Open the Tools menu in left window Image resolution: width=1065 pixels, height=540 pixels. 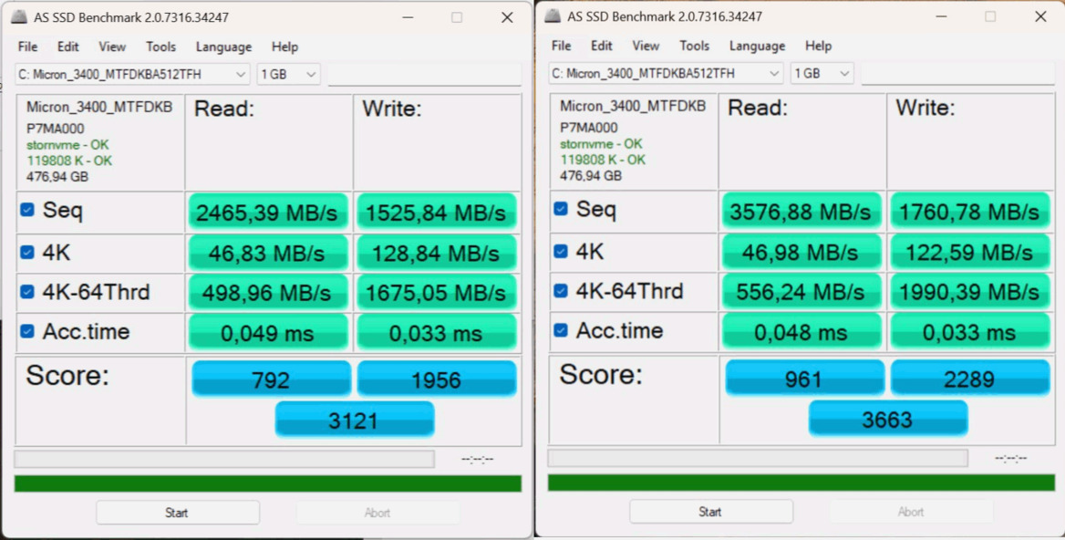click(161, 47)
